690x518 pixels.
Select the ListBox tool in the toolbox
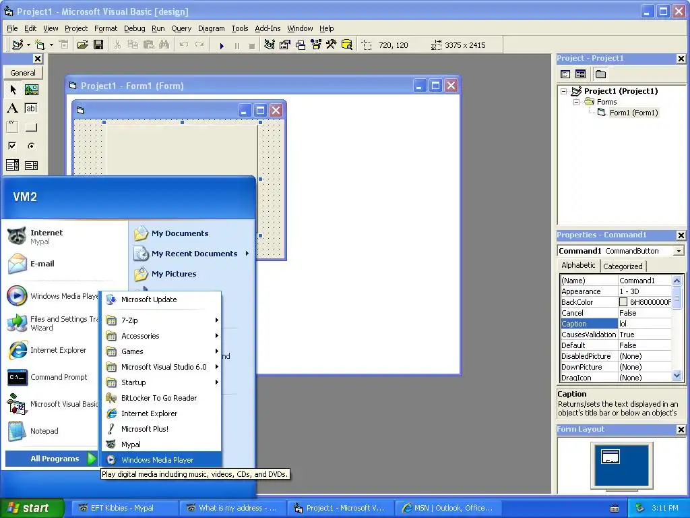click(x=31, y=165)
